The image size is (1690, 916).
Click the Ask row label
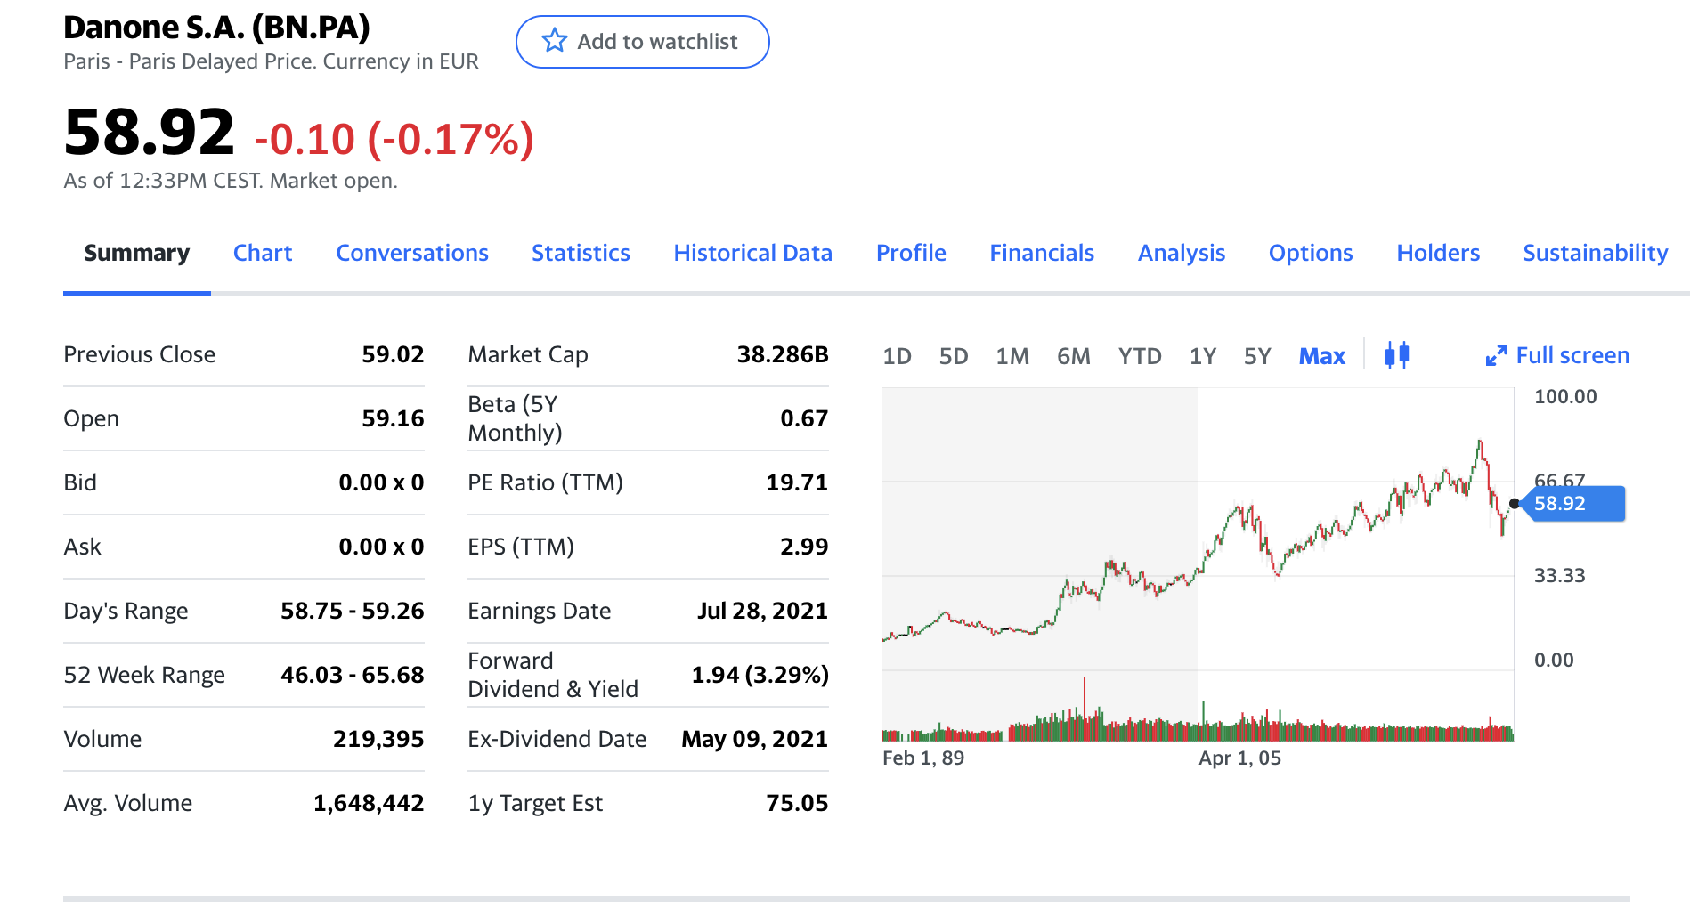tap(82, 547)
